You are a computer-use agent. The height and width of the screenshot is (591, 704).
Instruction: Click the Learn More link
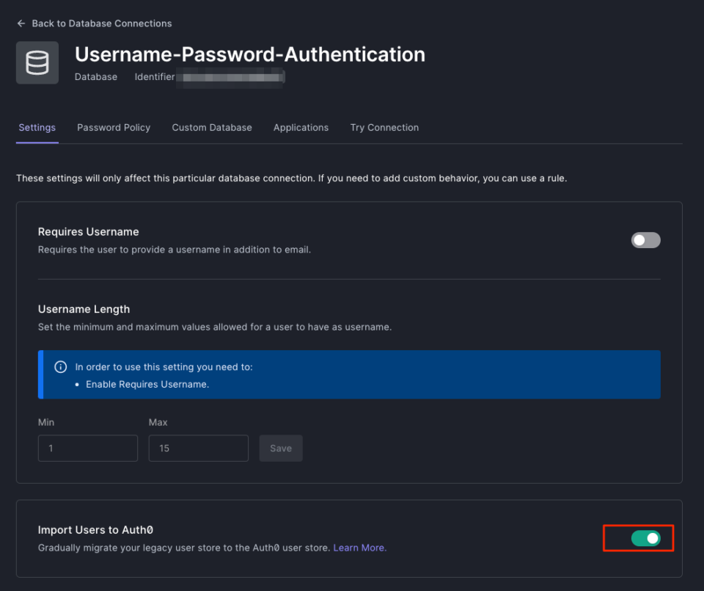tap(359, 547)
